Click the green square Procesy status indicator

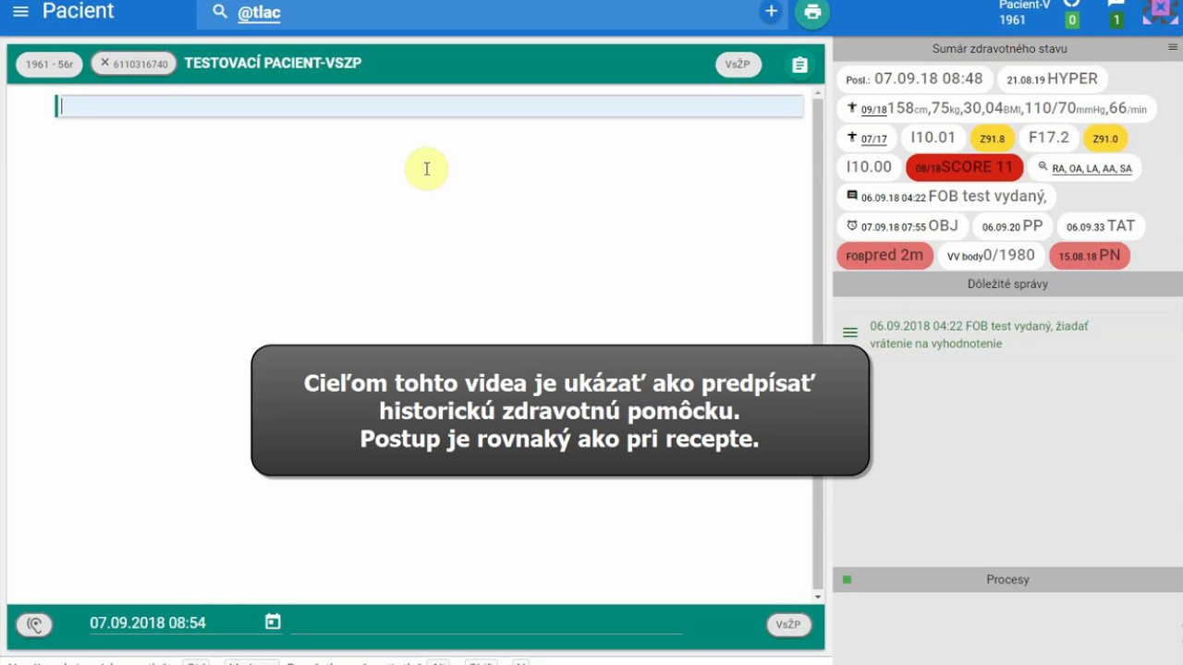click(847, 580)
